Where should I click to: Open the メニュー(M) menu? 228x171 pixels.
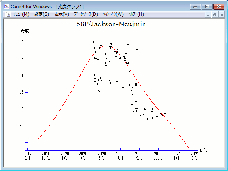point(21,14)
